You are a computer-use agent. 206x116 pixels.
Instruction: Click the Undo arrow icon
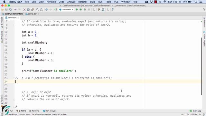[15, 10]
